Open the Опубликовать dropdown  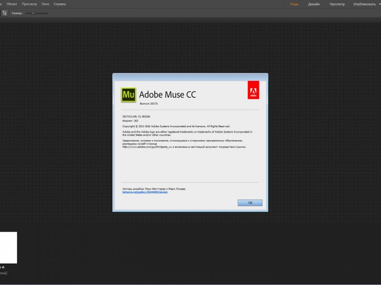click(x=366, y=4)
